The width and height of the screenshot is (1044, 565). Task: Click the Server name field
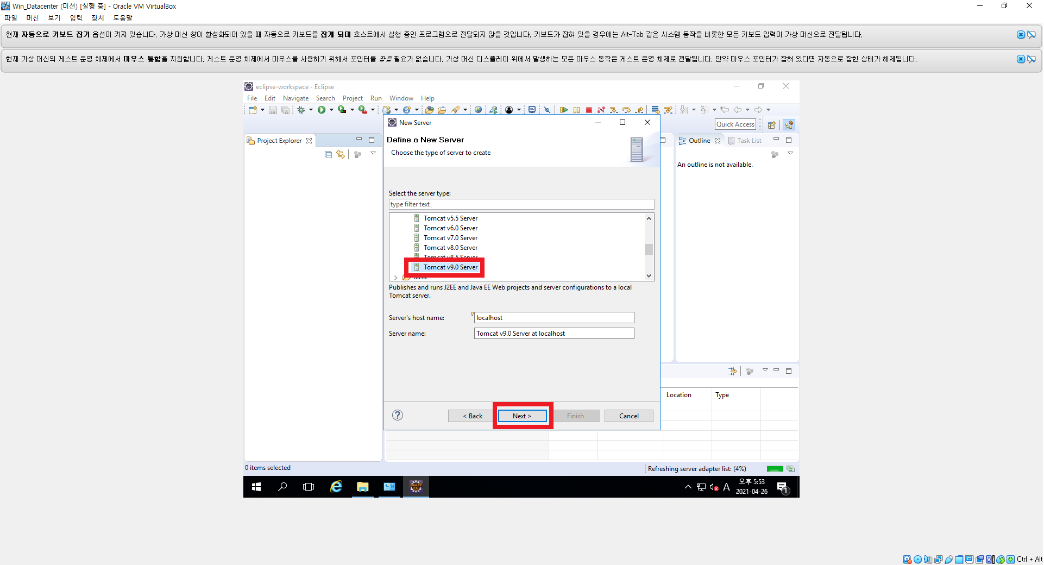tap(554, 334)
